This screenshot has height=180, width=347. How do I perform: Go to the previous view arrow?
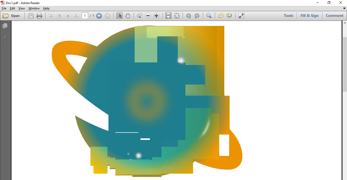99,15
